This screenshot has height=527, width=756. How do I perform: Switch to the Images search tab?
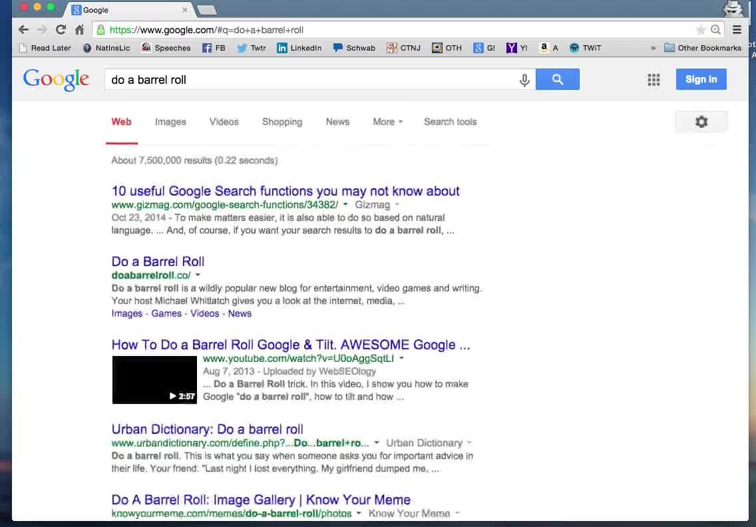[170, 122]
